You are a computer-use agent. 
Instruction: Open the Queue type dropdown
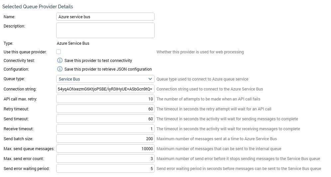pos(105,79)
